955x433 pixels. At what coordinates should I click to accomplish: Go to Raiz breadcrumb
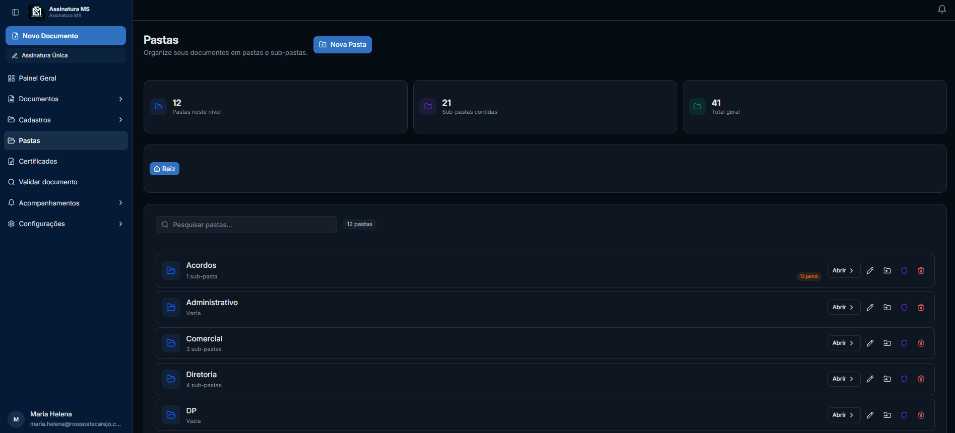(x=164, y=169)
